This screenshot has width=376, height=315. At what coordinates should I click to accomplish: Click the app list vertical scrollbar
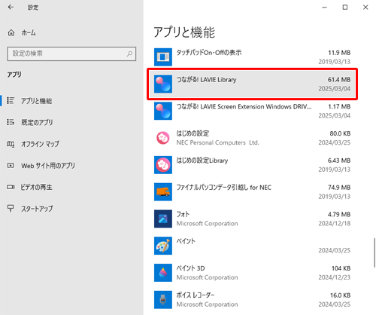[374, 252]
